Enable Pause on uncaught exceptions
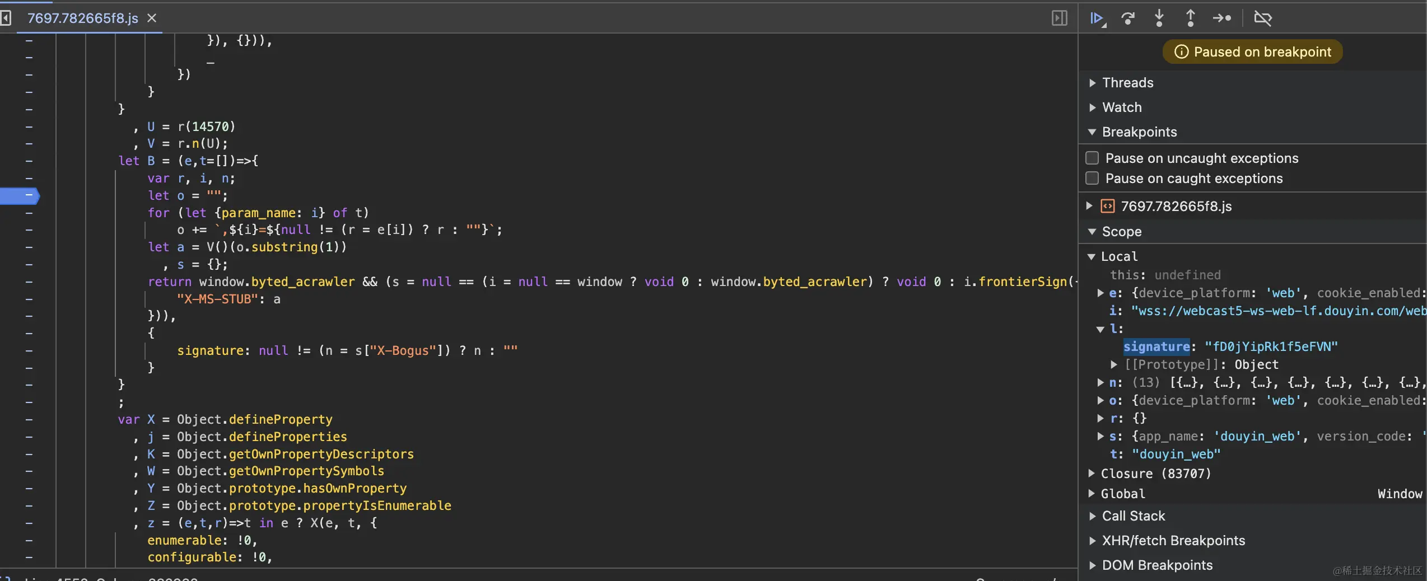The height and width of the screenshot is (581, 1427). (x=1092, y=158)
